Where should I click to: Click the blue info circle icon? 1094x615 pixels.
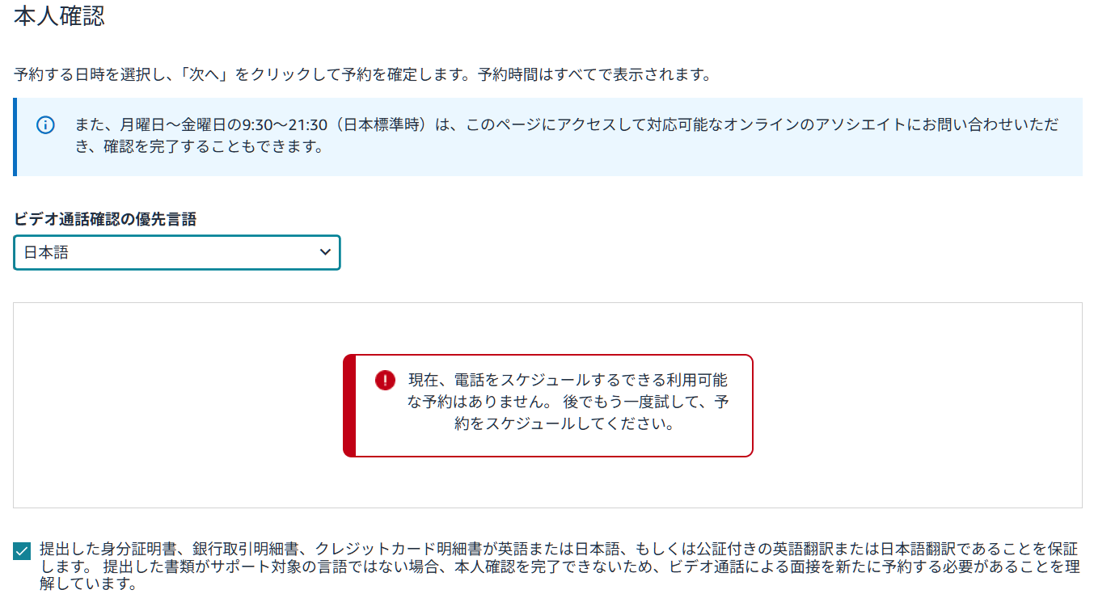tap(46, 125)
